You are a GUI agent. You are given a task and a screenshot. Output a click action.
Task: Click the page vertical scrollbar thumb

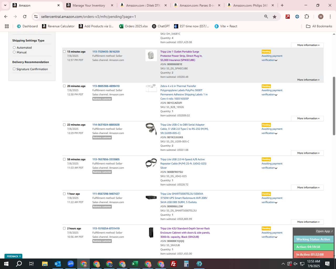click(x=334, y=106)
